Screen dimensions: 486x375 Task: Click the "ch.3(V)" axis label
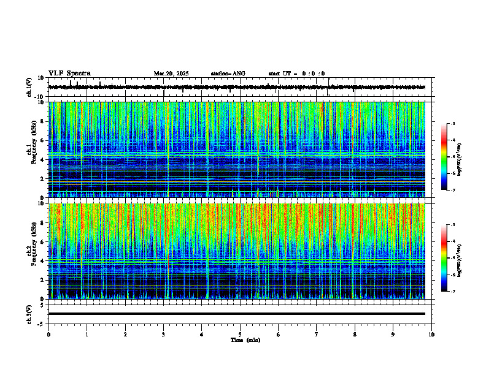pos(29,314)
